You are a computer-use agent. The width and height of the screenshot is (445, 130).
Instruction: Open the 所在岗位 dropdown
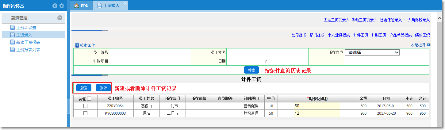[372, 52]
